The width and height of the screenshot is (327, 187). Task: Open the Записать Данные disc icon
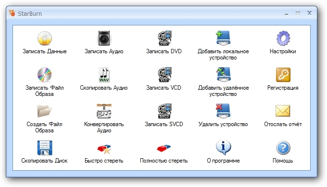coord(45,38)
